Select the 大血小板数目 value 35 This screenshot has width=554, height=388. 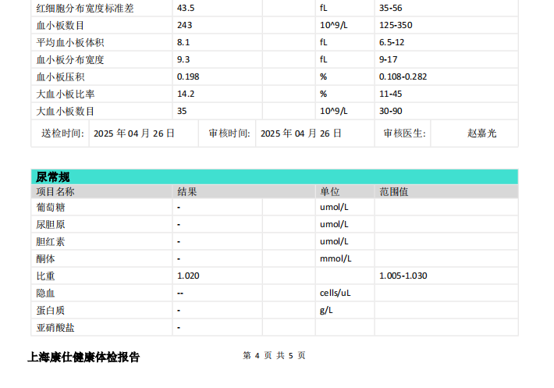182,111
